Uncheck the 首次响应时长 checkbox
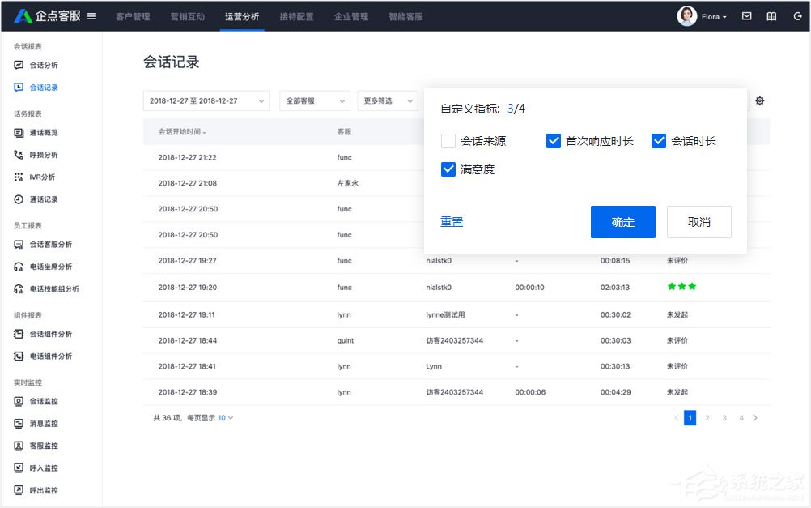 [x=554, y=139]
